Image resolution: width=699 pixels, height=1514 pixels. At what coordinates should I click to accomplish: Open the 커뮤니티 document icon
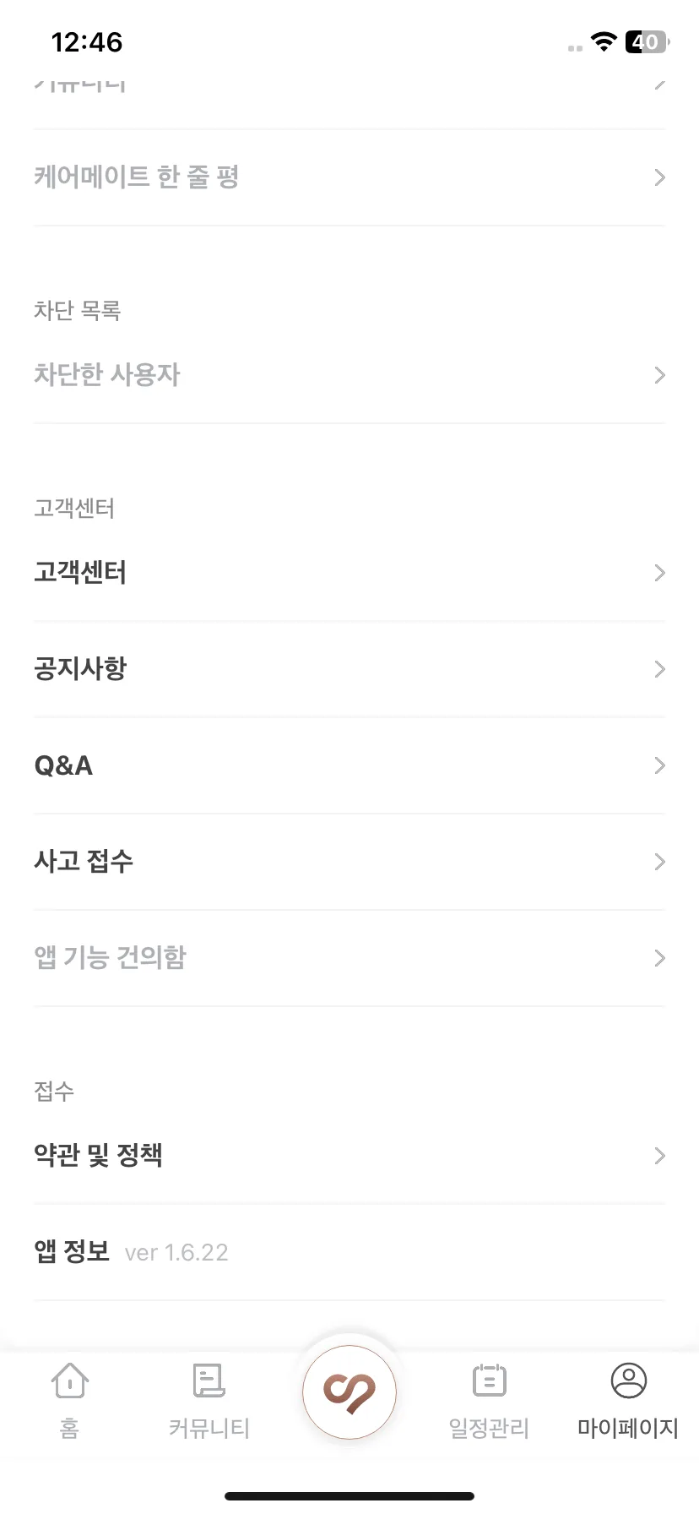tap(209, 1381)
